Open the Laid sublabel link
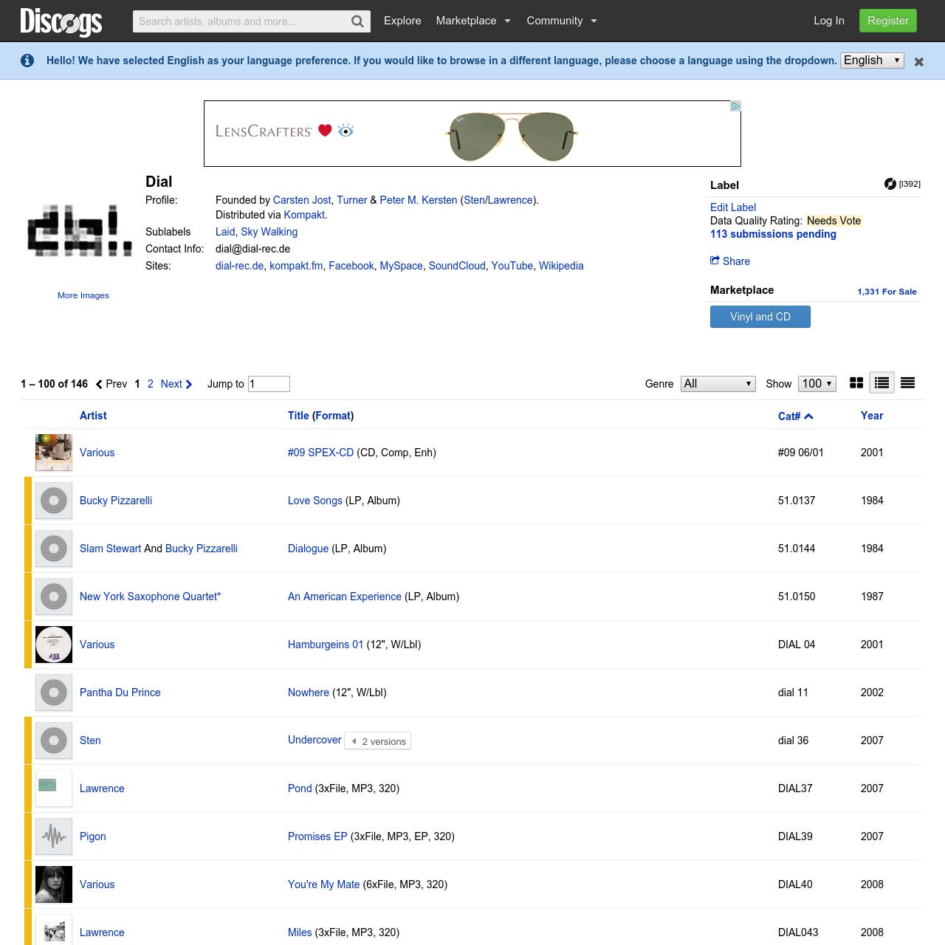The width and height of the screenshot is (945, 945). 225,232
